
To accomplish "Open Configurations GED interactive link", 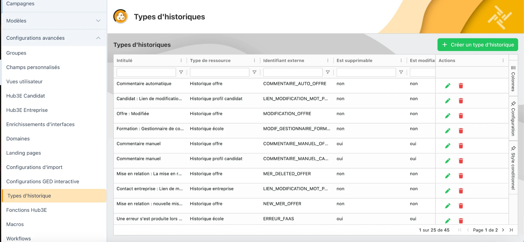I will (x=43, y=182).
